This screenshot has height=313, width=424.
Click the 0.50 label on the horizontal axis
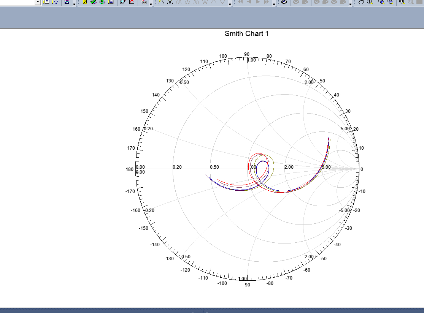pyautogui.click(x=214, y=167)
